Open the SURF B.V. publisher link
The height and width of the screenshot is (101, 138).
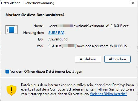click(56, 33)
